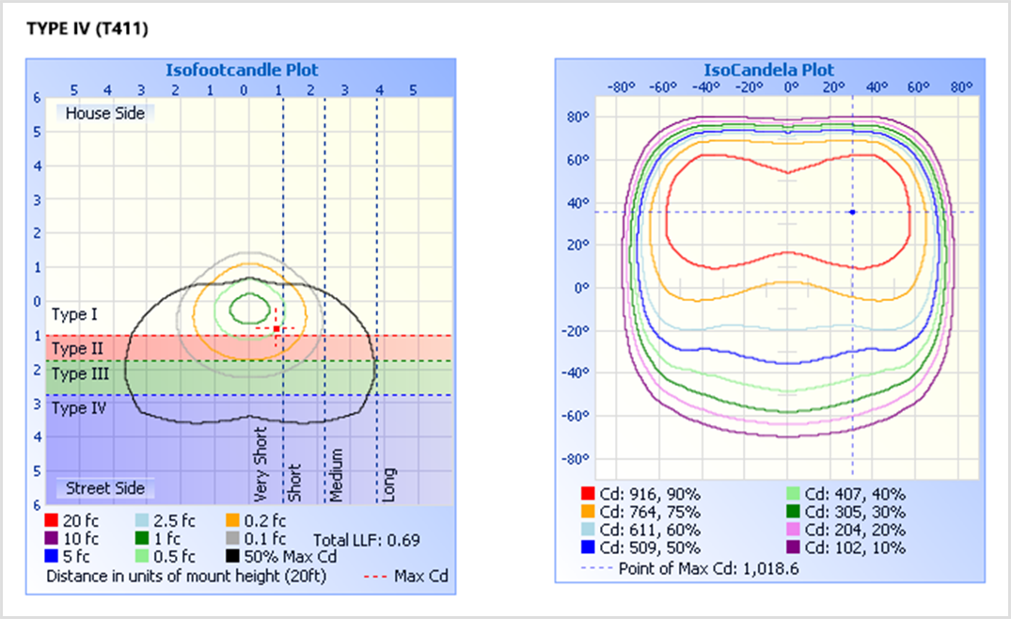Click the IsoCandela Plot title
Viewport: 1011px width, 619px height.
click(768, 70)
